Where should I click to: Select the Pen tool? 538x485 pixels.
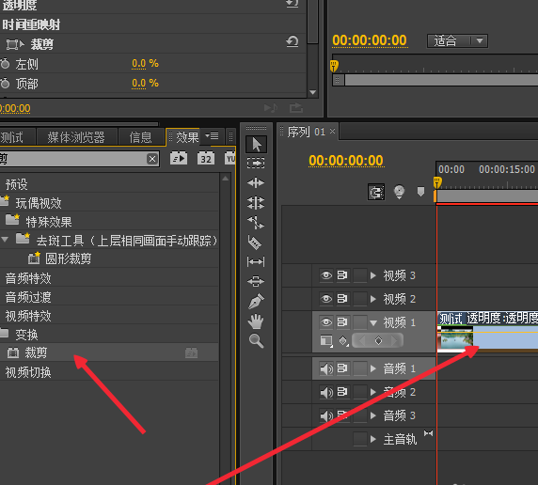256,301
